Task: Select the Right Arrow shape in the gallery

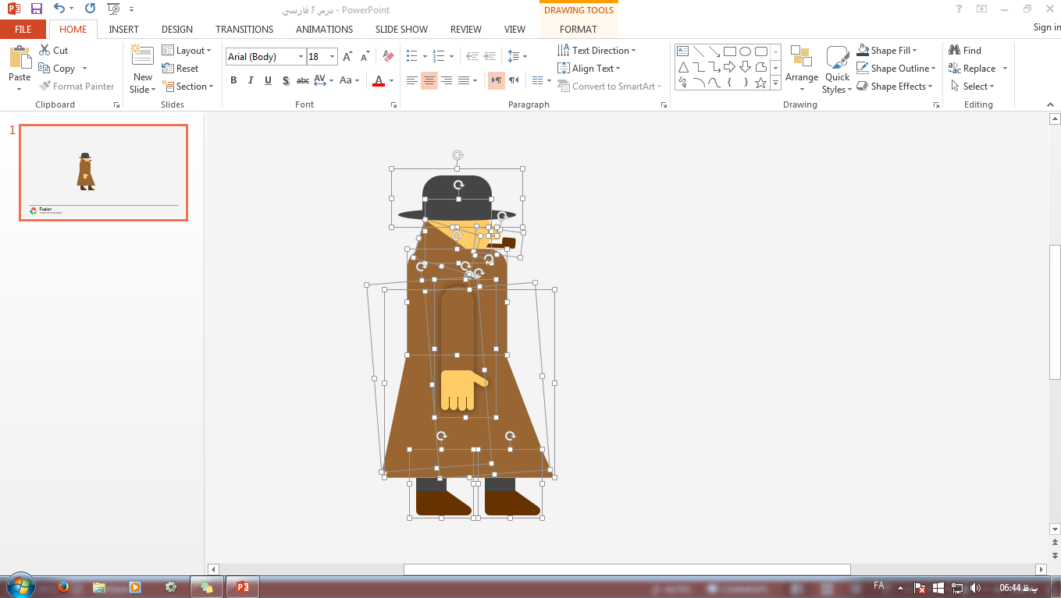Action: (730, 67)
